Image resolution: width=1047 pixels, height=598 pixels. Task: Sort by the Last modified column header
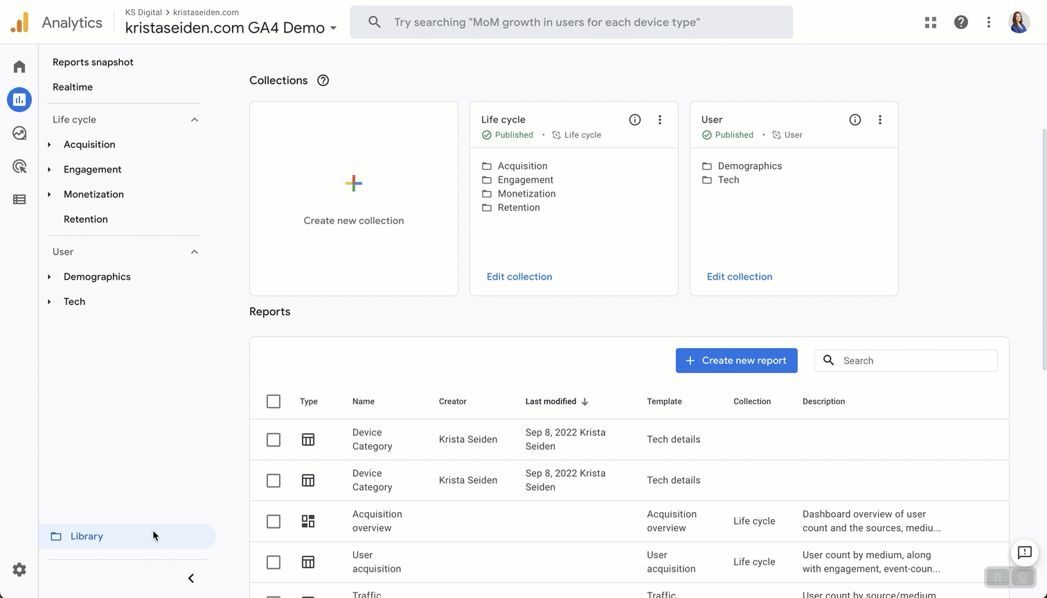click(x=557, y=401)
